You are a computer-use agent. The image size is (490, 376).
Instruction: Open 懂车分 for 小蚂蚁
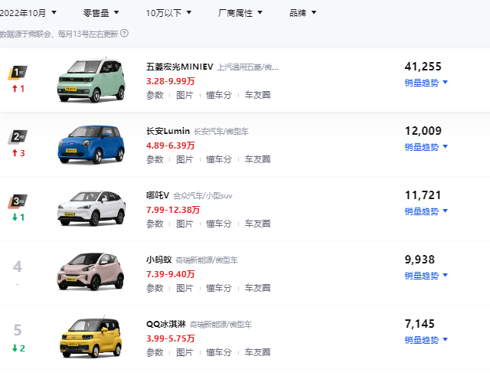219,288
